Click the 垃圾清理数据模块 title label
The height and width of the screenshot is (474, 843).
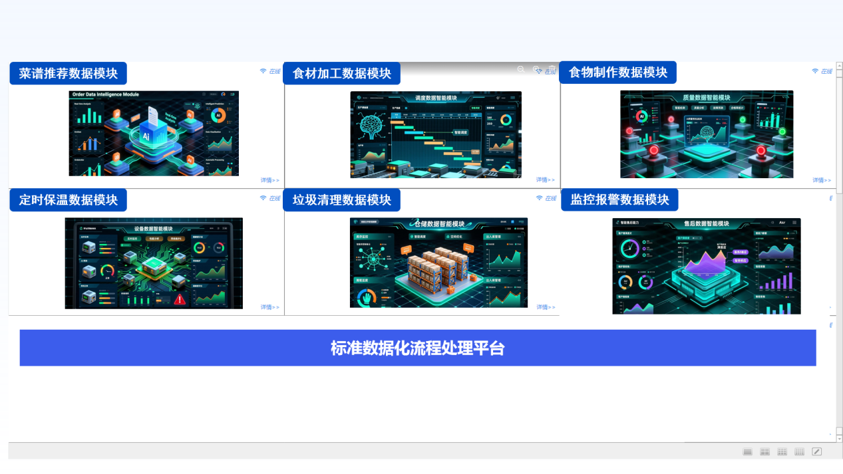point(341,199)
